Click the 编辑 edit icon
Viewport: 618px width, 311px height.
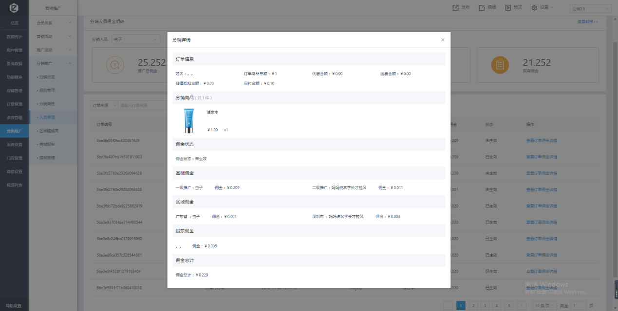[x=482, y=8]
